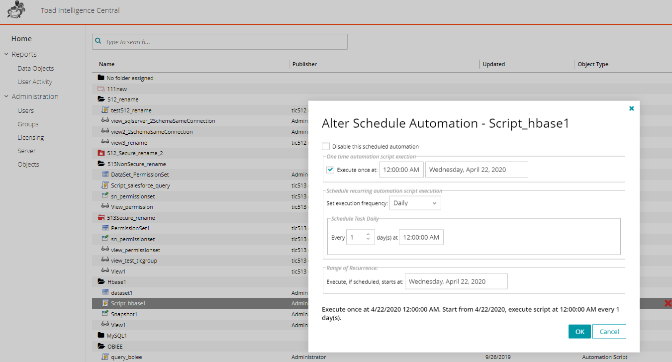Decrease the Every day(s) value with down arrow
Image resolution: width=672 pixels, height=362 pixels.
click(368, 240)
